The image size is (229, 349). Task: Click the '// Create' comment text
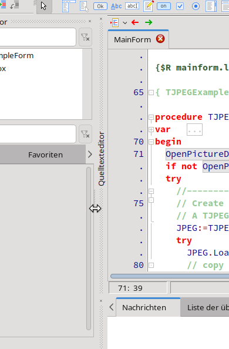tap(200, 203)
